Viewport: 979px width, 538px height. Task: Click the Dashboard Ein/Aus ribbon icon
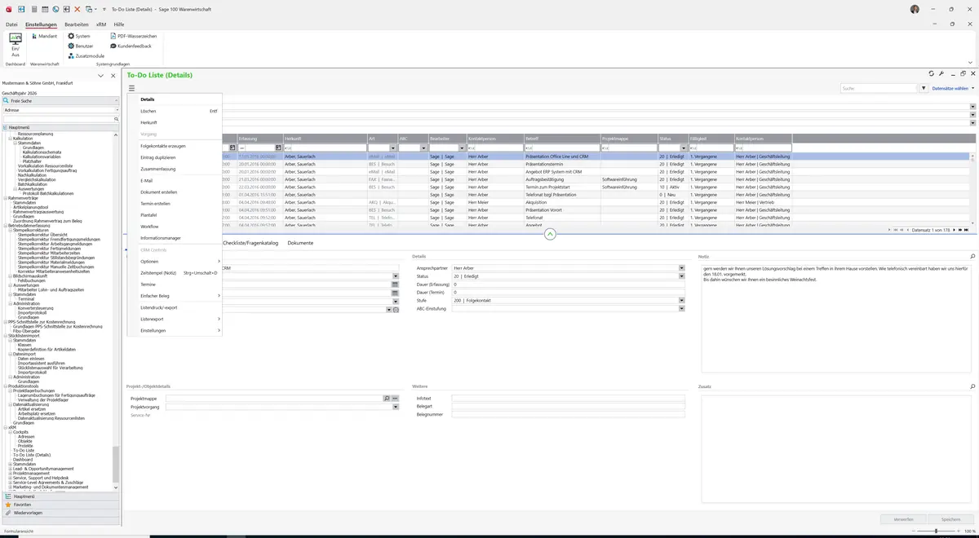click(x=16, y=43)
